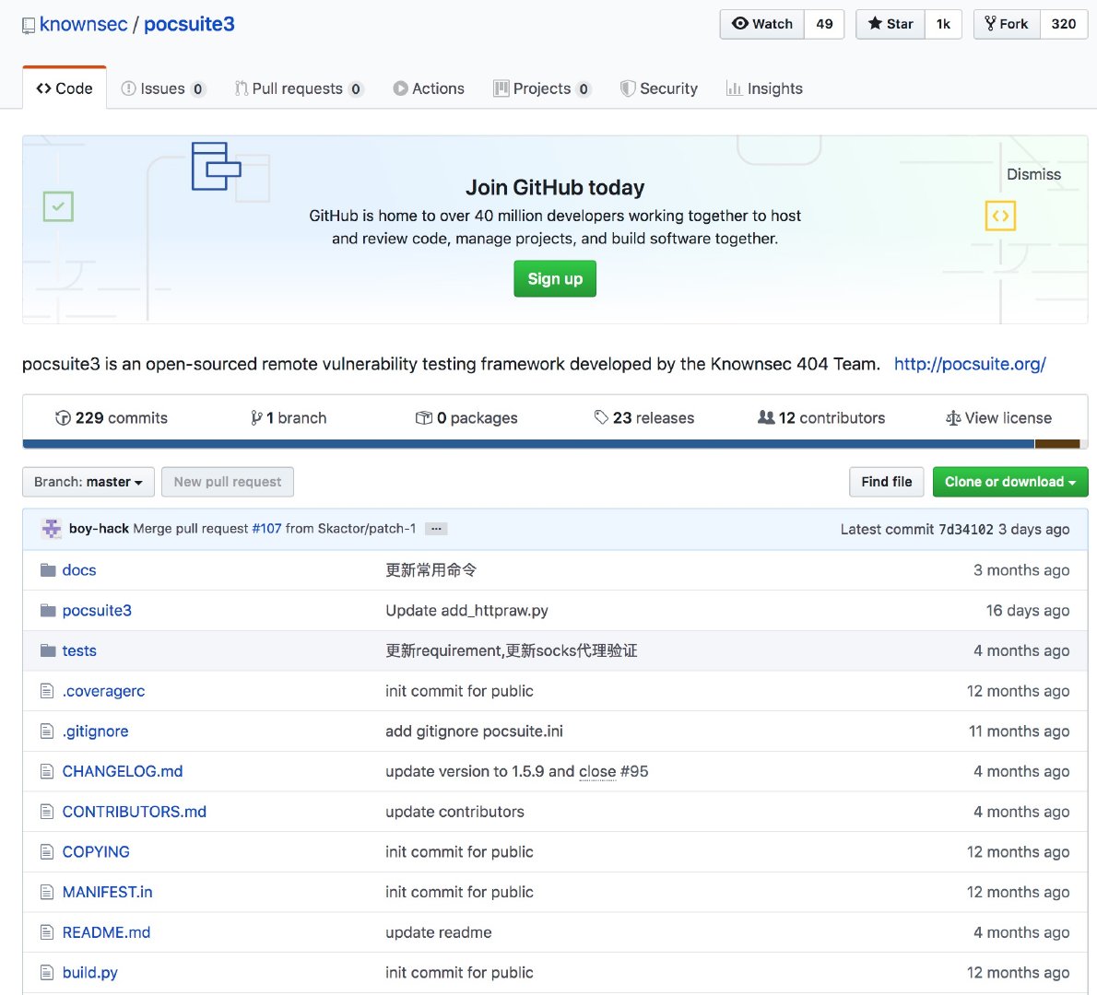Click the contributors people icon
This screenshot has width=1097, height=995.
[x=765, y=418]
